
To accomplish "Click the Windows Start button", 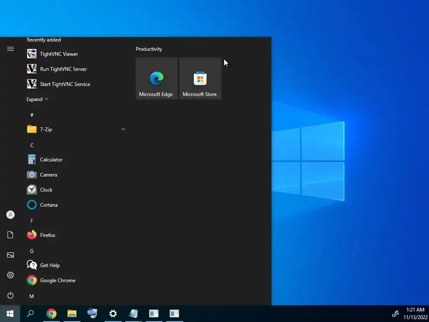I will pos(10,314).
